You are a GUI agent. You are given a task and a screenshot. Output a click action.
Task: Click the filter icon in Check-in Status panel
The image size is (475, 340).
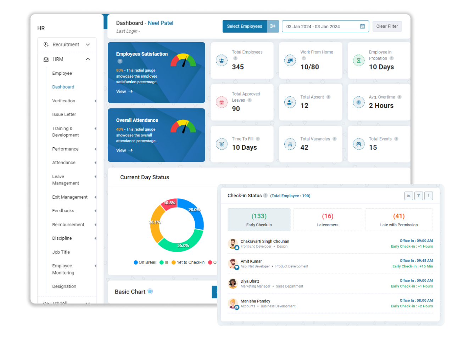pos(419,195)
